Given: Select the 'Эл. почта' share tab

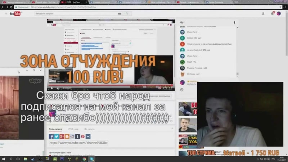Looking at the screenshot, I should [x=89, y=129].
